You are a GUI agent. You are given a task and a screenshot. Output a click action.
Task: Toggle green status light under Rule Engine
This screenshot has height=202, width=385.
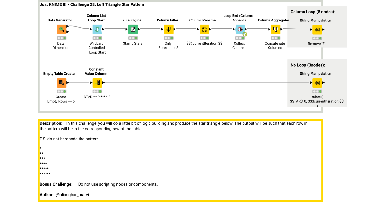135,38
